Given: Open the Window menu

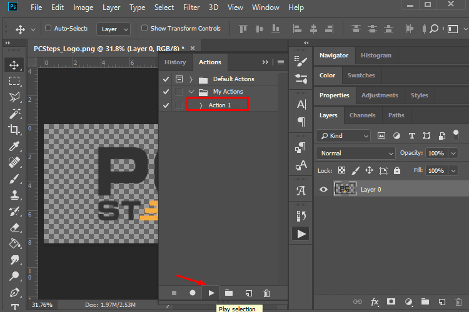Looking at the screenshot, I should click(x=266, y=7).
